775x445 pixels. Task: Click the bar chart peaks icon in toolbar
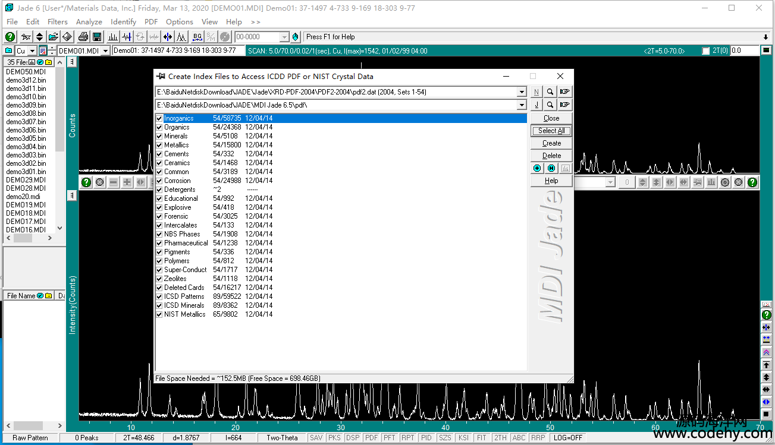113,37
